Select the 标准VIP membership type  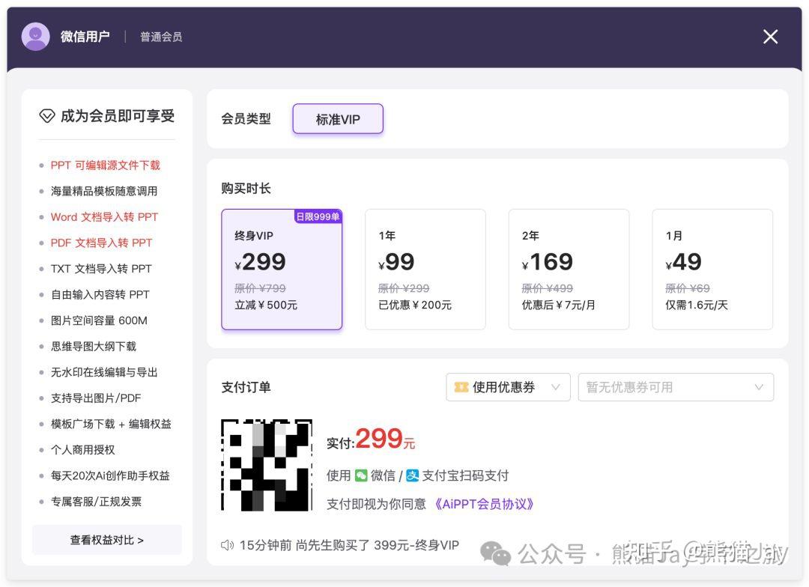338,119
